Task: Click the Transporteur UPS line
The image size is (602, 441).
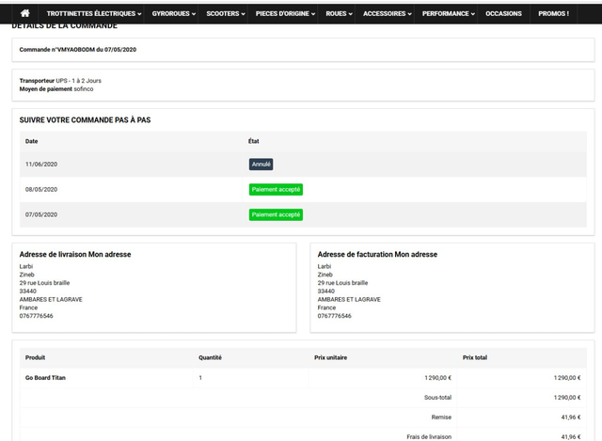Action: coord(60,81)
